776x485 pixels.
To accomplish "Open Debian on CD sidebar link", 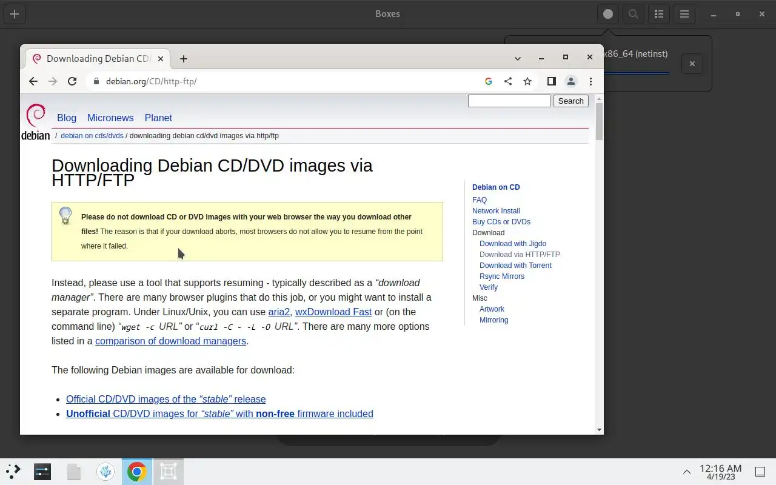I will (x=496, y=187).
